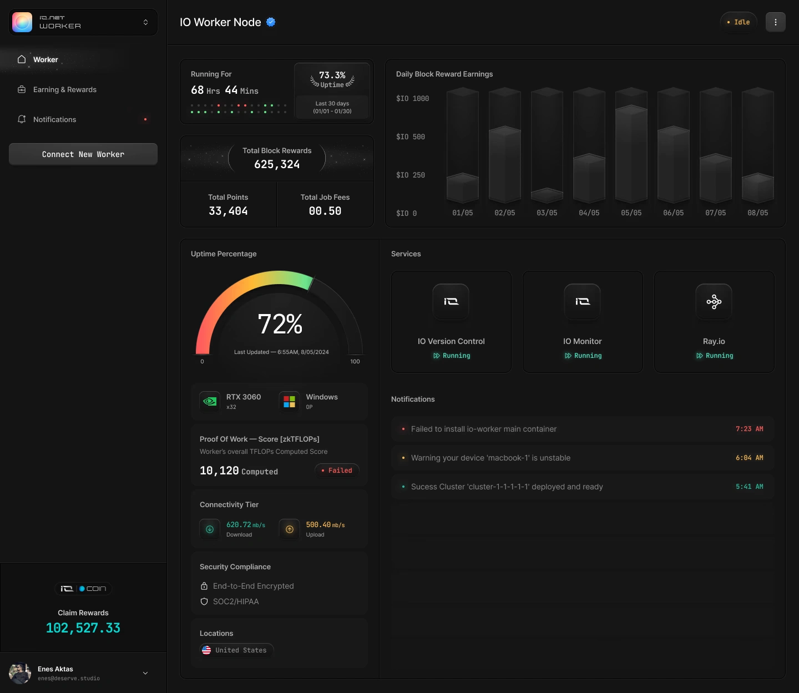This screenshot has width=799, height=693.
Task: Click the enes@deserve.studio email text
Action: click(69, 679)
